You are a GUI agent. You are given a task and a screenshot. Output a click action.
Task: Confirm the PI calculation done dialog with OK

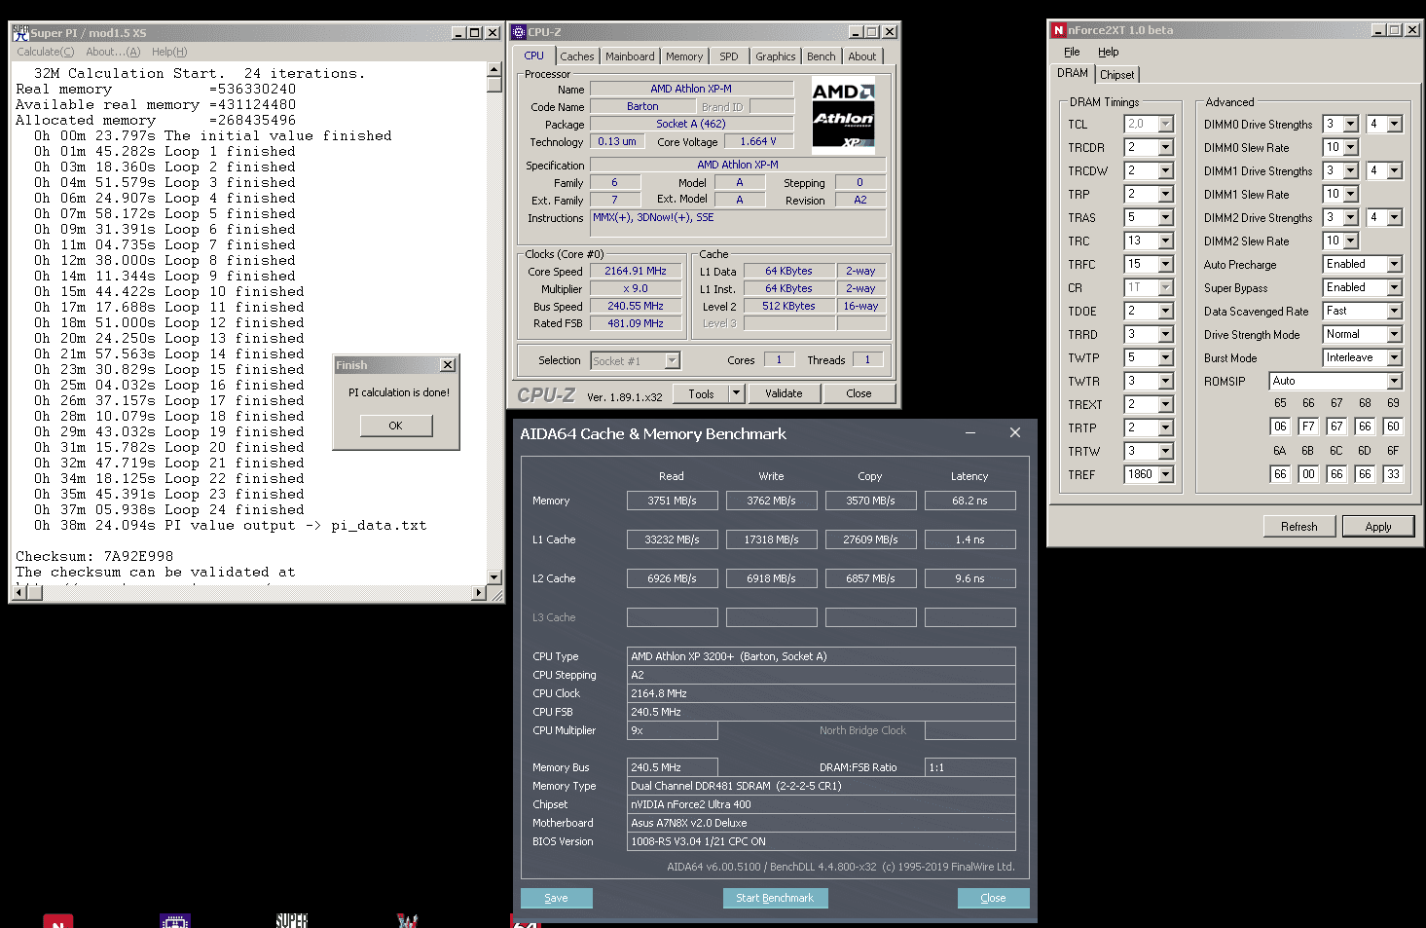click(395, 426)
